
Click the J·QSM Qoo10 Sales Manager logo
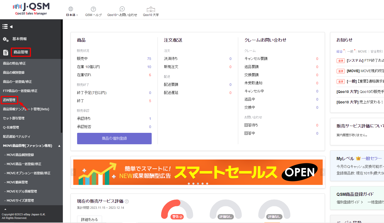click(31, 9)
